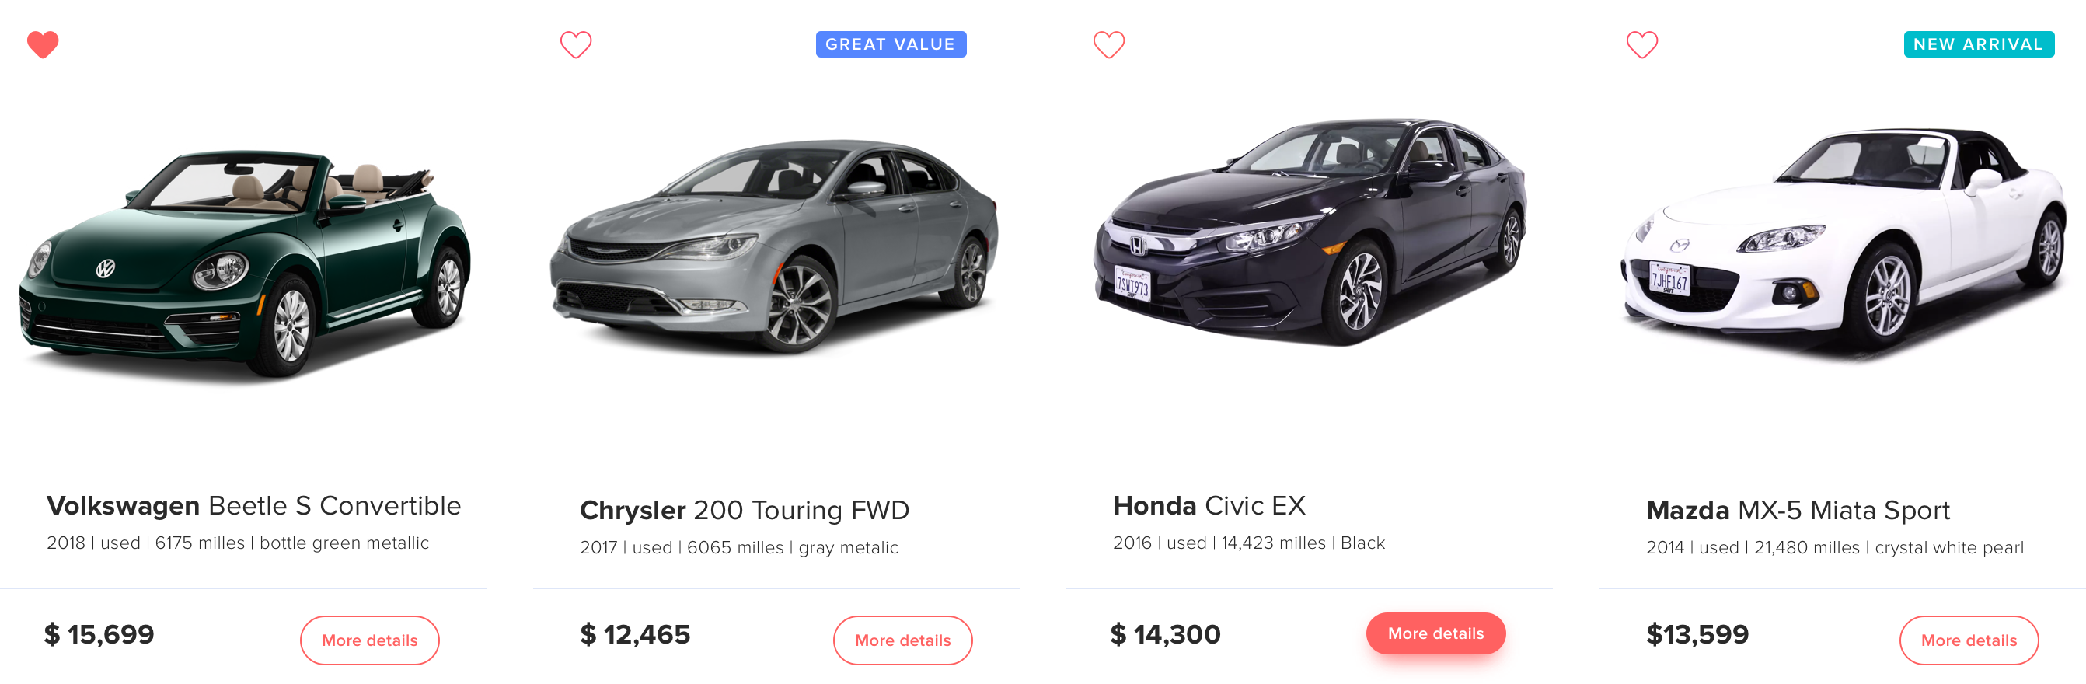Open the Honda Civic EX title
Image resolution: width=2086 pixels, height=684 pixels.
1209,506
